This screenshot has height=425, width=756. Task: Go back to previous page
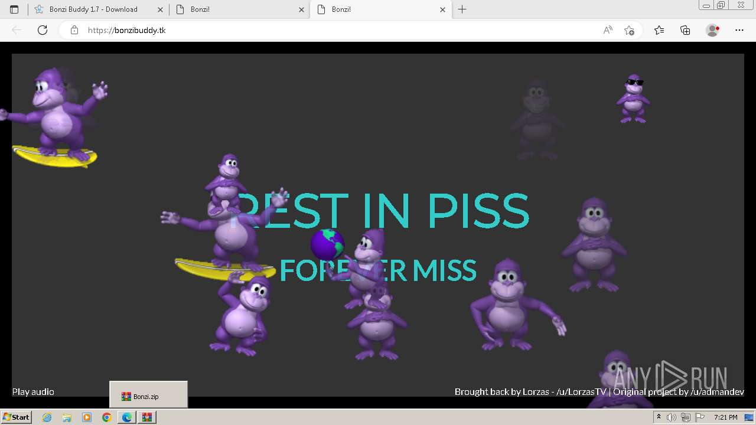(17, 30)
